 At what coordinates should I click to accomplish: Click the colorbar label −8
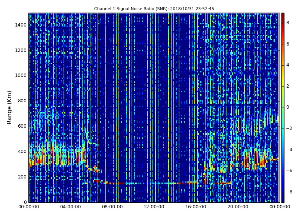[x=289, y=192]
